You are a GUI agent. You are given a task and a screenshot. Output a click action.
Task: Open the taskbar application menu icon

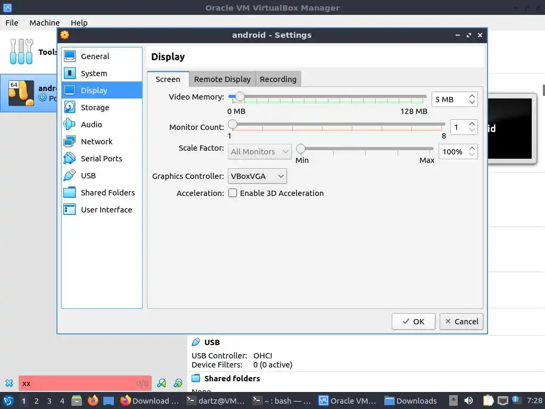9,401
